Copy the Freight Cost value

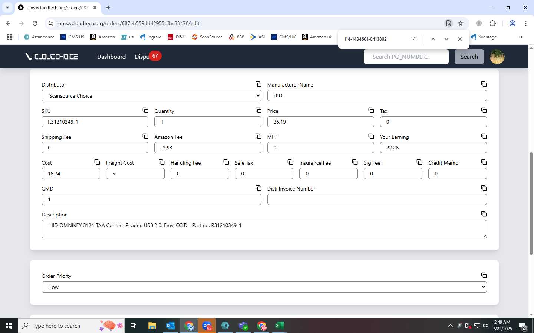[x=162, y=162]
